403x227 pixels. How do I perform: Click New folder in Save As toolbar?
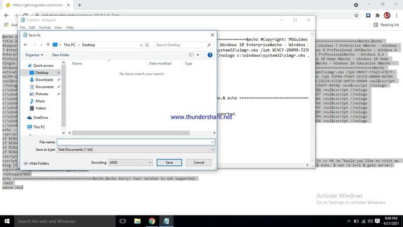pos(60,55)
